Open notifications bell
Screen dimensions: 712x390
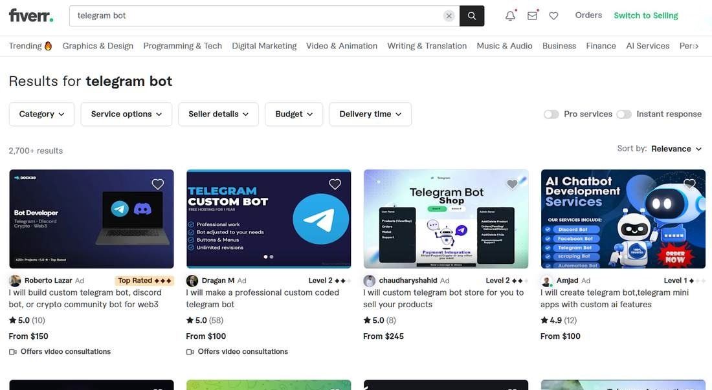[511, 16]
